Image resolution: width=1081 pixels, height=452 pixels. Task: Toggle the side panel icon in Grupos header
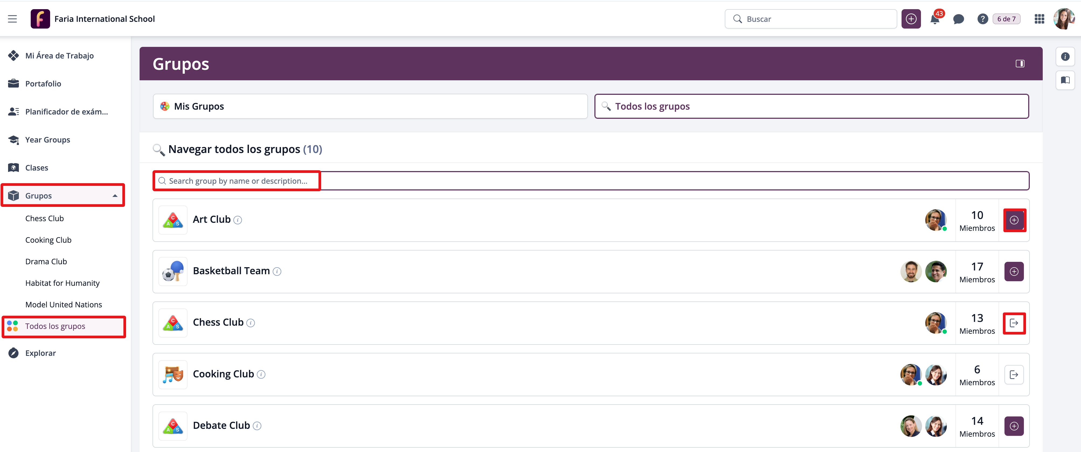point(1020,64)
